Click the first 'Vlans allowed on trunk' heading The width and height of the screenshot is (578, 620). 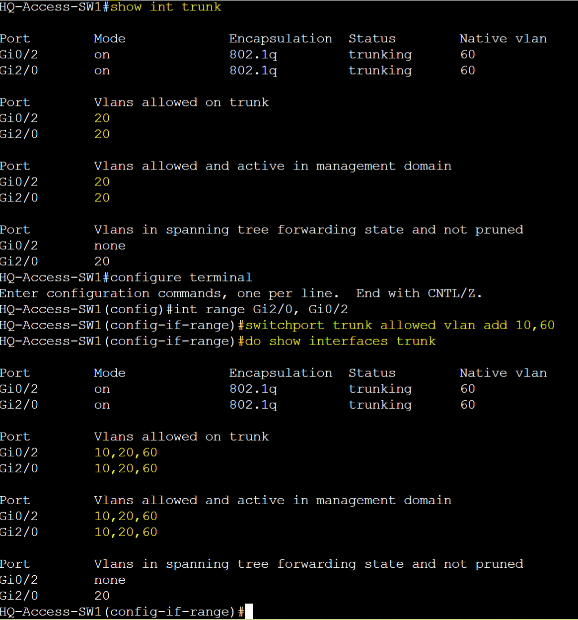pyautogui.click(x=181, y=102)
